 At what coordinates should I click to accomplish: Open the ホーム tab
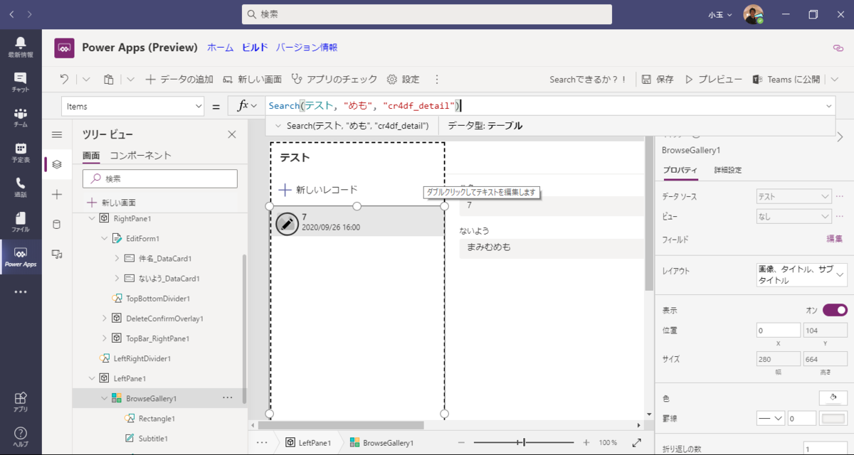220,48
